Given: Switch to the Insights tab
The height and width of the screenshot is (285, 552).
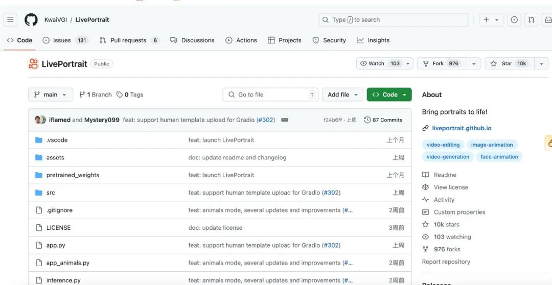Looking at the screenshot, I should pyautogui.click(x=373, y=40).
